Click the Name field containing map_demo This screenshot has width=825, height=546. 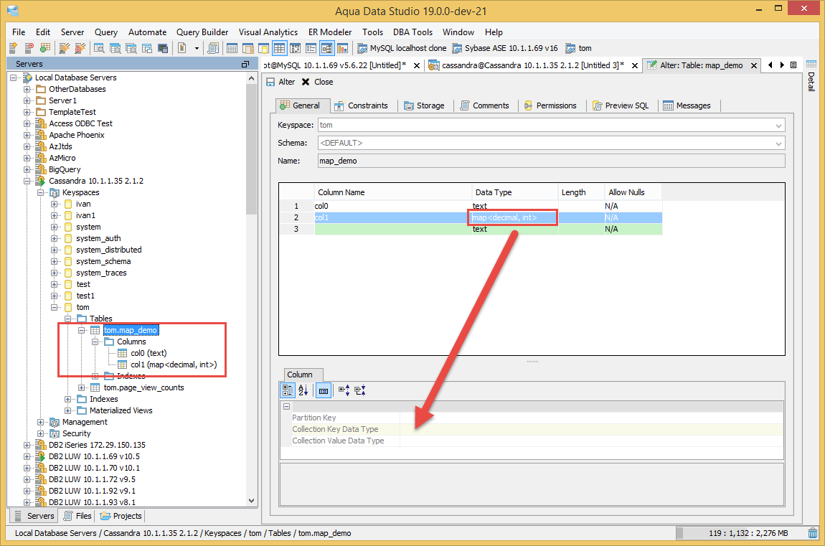pos(552,161)
